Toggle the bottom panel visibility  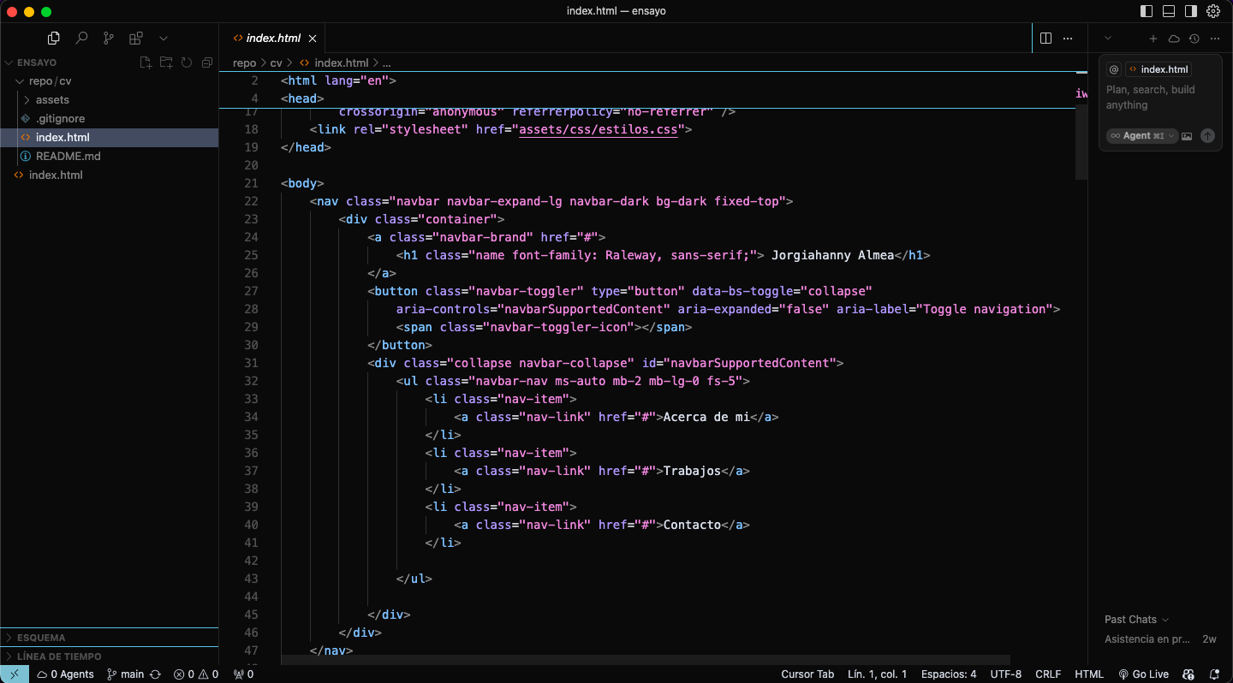1169,11
